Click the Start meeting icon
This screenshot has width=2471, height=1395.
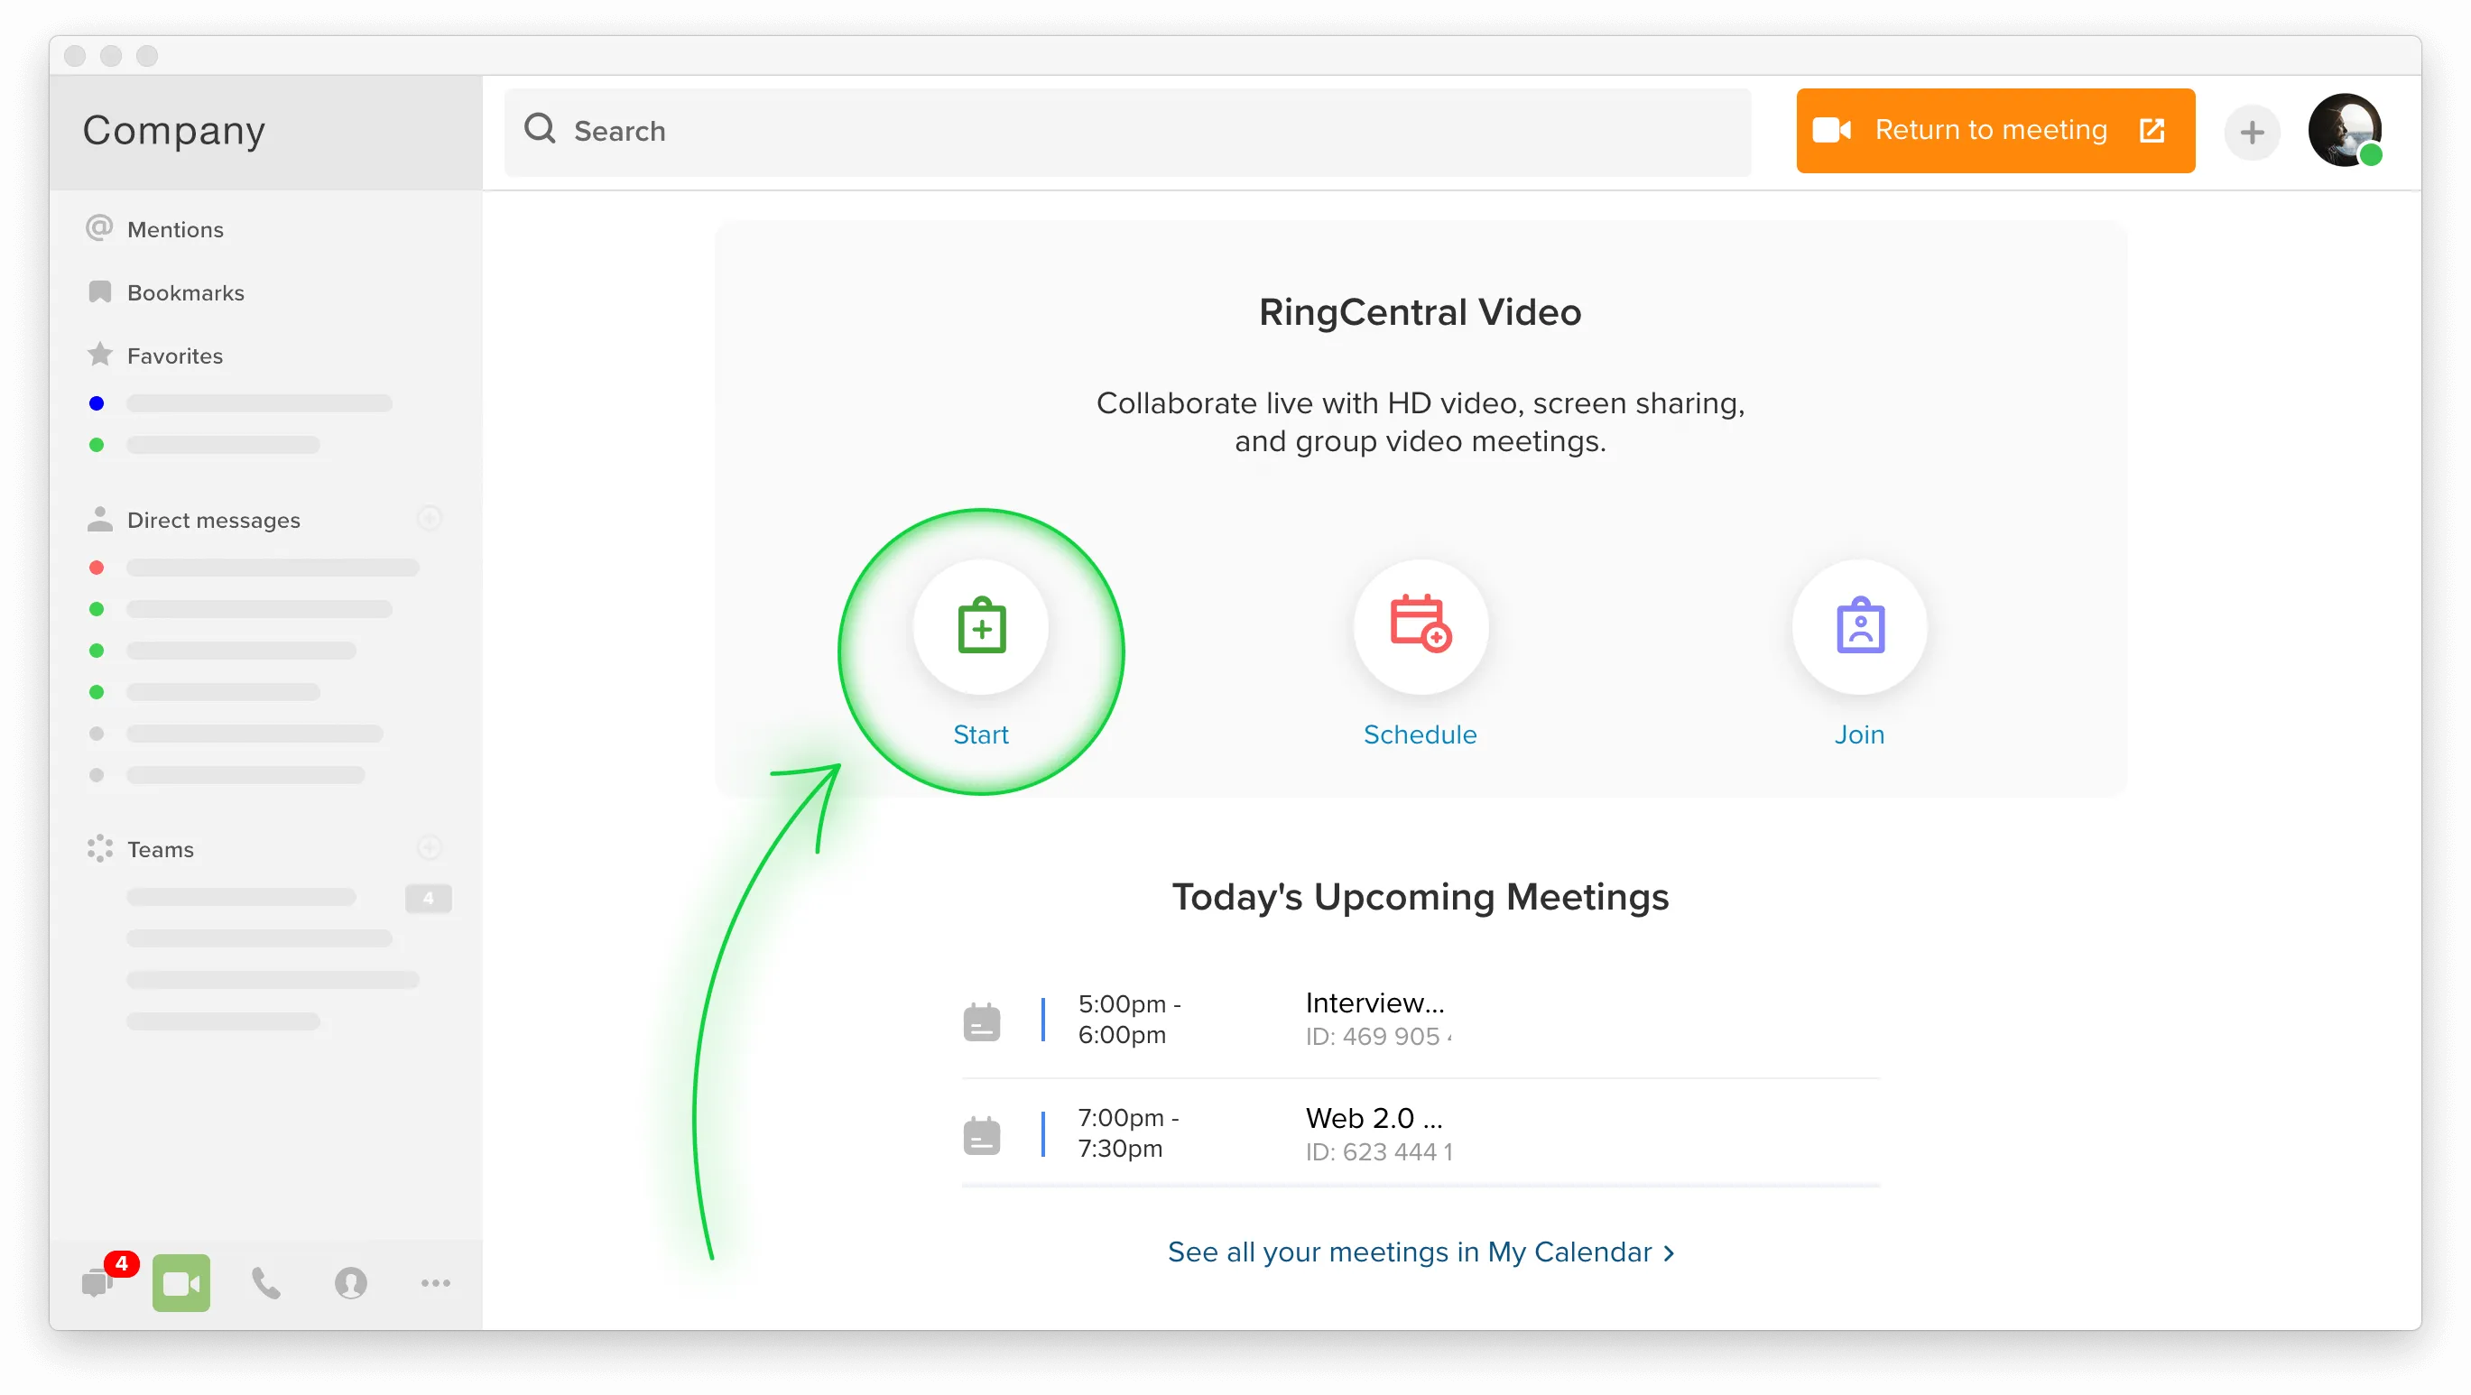pos(980,627)
